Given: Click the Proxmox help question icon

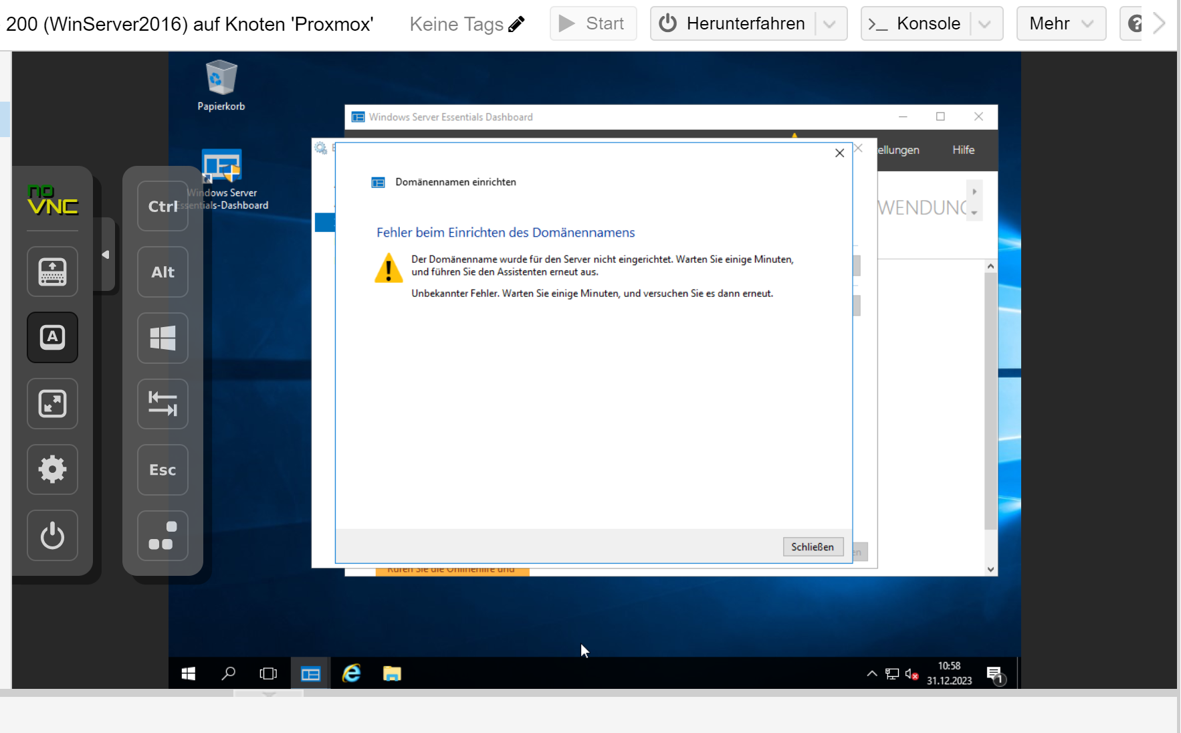Looking at the screenshot, I should coord(1135,23).
